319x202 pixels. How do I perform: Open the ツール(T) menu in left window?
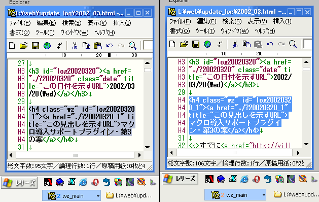[45, 32]
